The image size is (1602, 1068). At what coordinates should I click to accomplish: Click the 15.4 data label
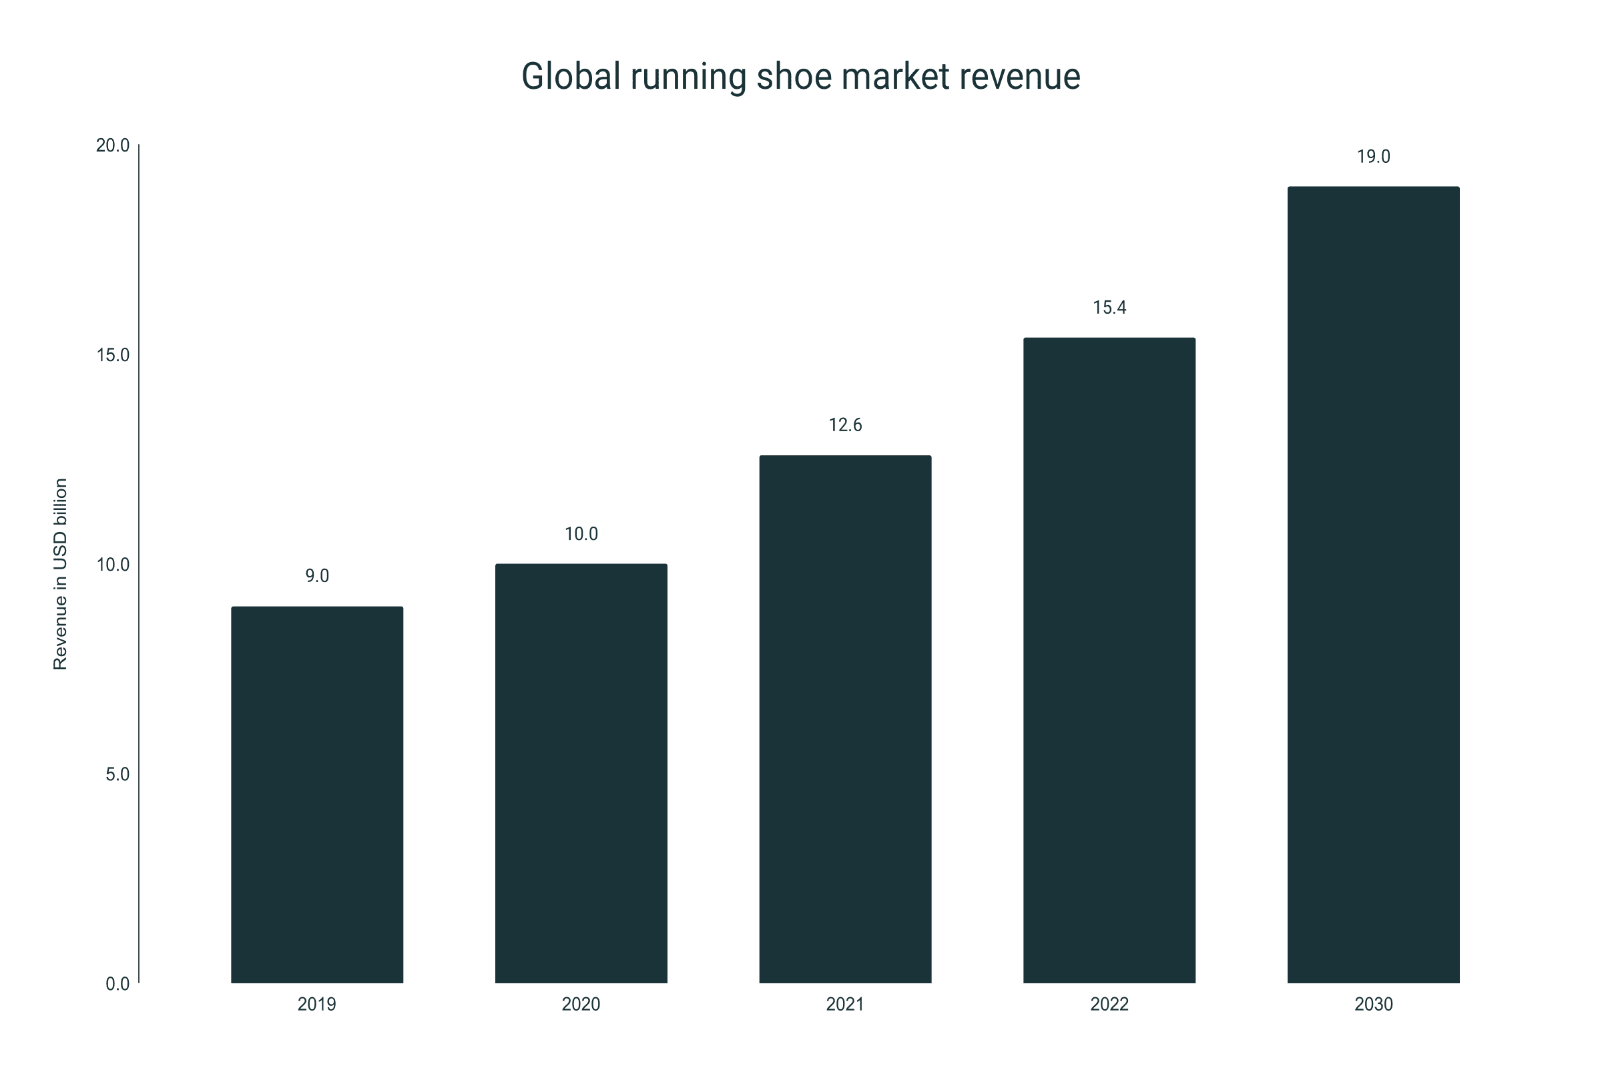pos(1109,308)
